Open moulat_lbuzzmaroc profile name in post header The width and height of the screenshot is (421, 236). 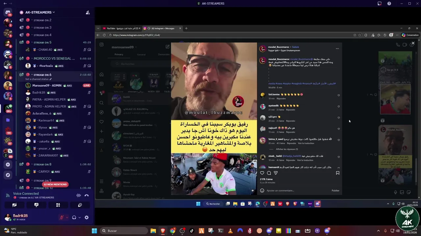click(x=279, y=47)
